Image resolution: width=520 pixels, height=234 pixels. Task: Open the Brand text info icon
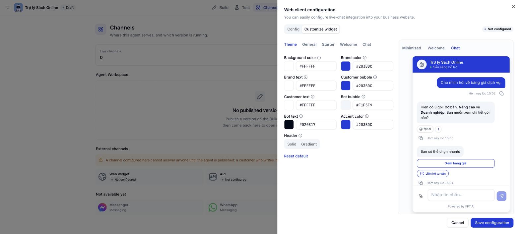(306, 77)
